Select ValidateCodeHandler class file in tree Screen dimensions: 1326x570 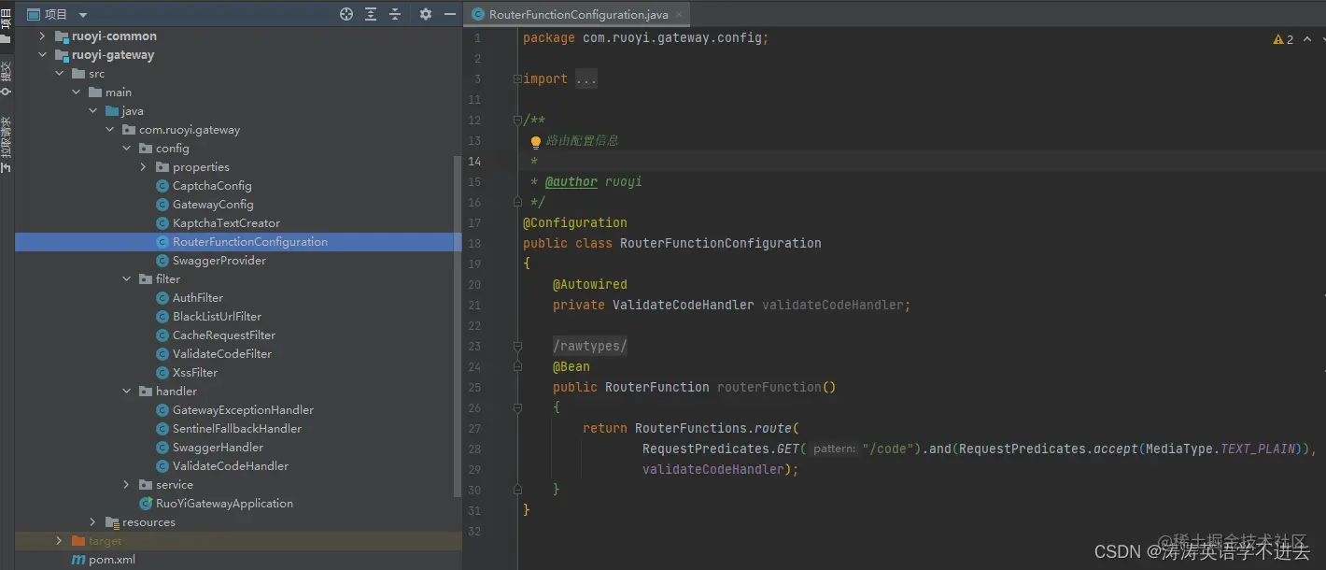(x=231, y=466)
